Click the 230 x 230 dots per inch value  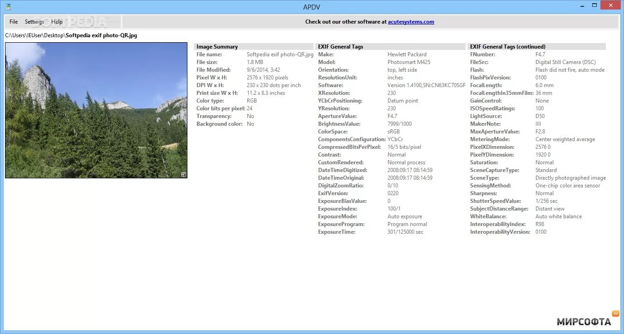click(274, 85)
